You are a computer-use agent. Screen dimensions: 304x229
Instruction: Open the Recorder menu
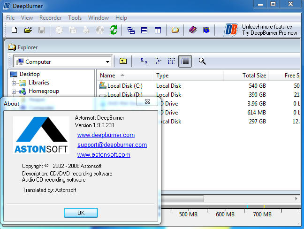click(x=50, y=18)
